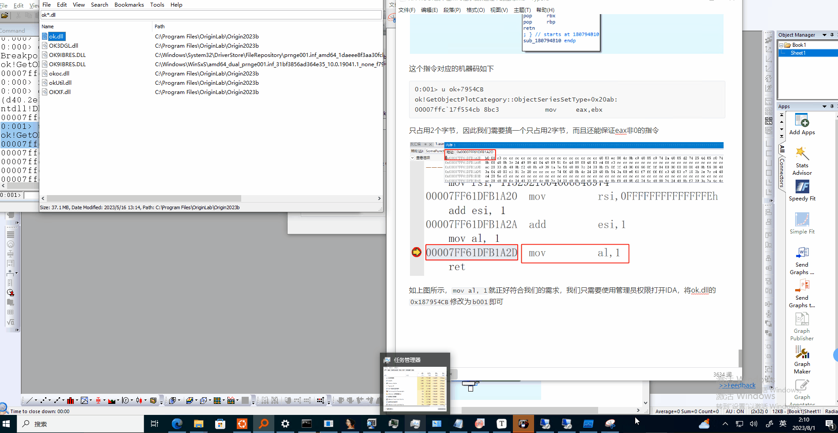Image resolution: width=838 pixels, height=433 pixels.
Task: Click the ok*.dll search input field
Action: coord(211,15)
